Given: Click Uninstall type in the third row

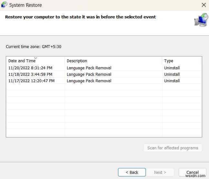Looking at the screenshot, I should (172, 81).
